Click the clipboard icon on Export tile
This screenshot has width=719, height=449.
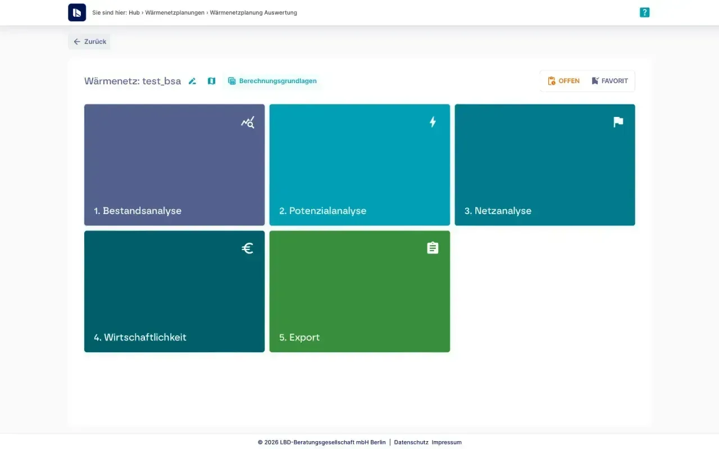pyautogui.click(x=433, y=248)
